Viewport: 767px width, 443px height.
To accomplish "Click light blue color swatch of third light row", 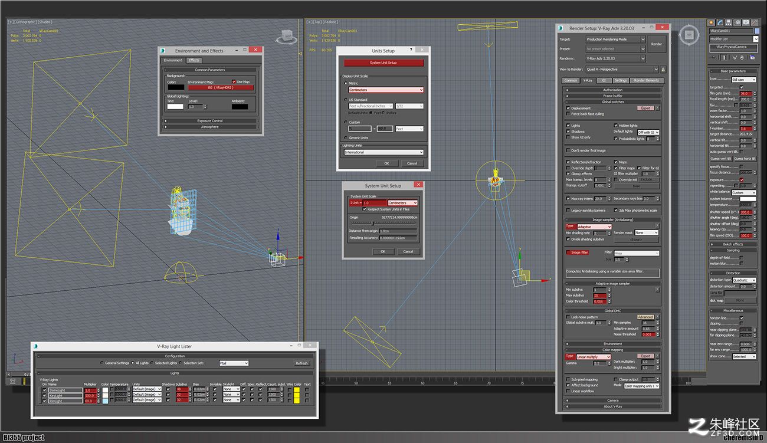I will [x=105, y=401].
